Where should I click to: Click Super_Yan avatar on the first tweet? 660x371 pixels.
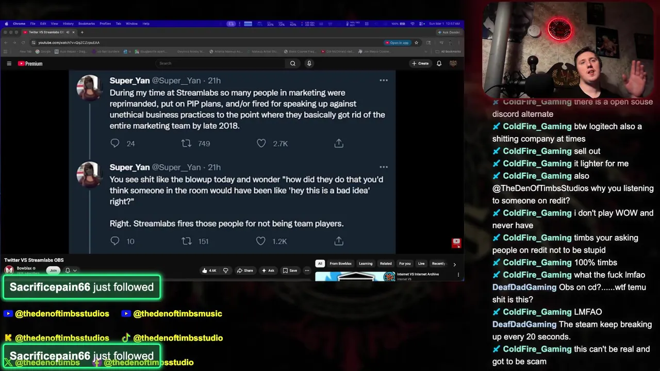(x=88, y=88)
